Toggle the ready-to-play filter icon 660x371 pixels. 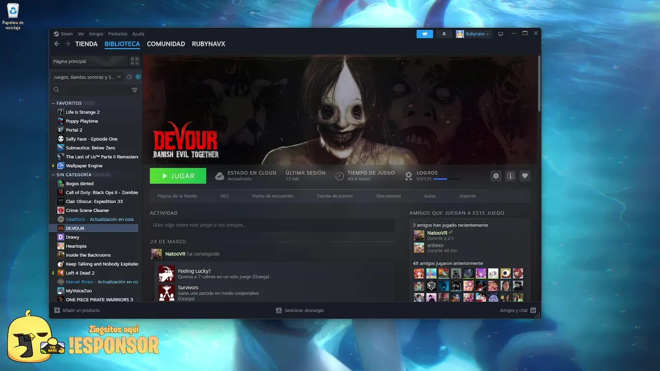click(138, 77)
